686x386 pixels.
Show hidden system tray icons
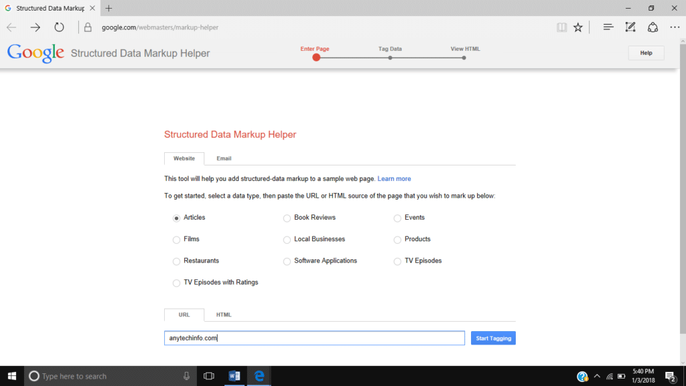[x=597, y=377]
